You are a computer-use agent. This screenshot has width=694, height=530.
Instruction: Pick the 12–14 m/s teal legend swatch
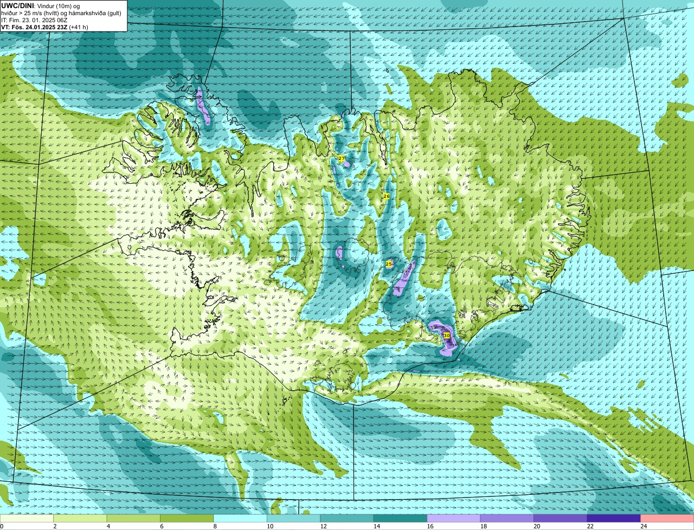click(347, 518)
